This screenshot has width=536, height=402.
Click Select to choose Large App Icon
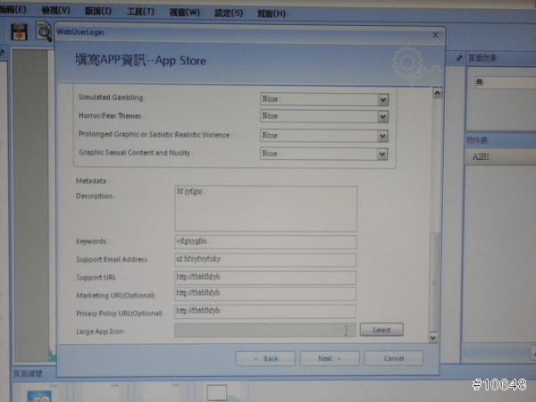(381, 330)
